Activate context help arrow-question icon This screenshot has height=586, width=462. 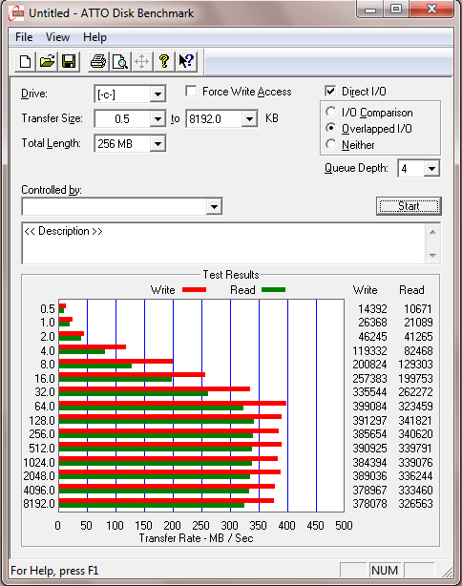click(x=186, y=61)
